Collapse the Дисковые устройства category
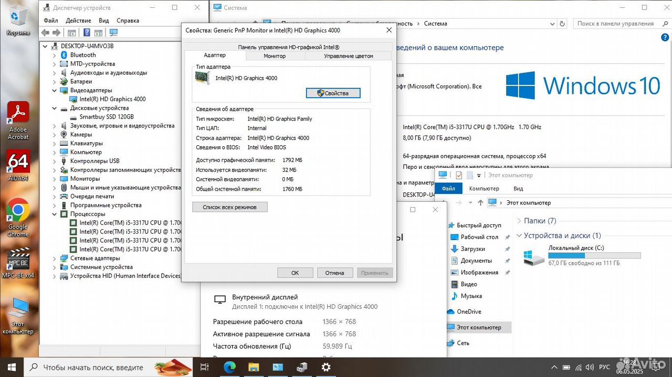The height and width of the screenshot is (377, 672). tap(55, 108)
